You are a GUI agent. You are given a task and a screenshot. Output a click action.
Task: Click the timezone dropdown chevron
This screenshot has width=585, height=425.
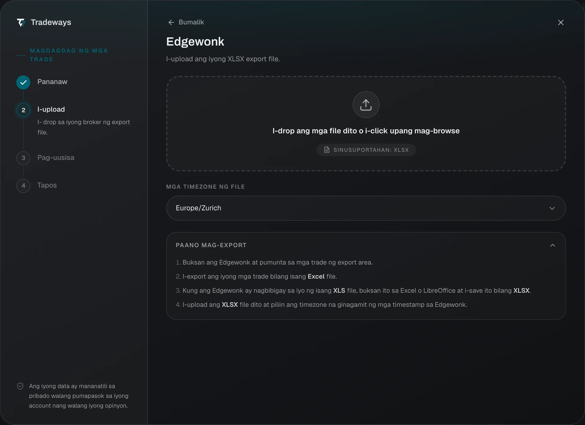[552, 208]
